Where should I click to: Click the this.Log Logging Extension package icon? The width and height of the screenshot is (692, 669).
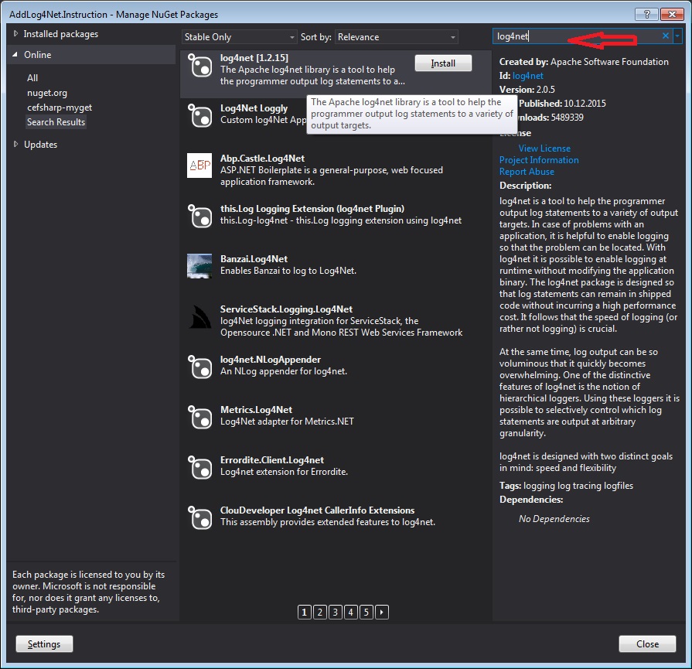click(x=199, y=216)
